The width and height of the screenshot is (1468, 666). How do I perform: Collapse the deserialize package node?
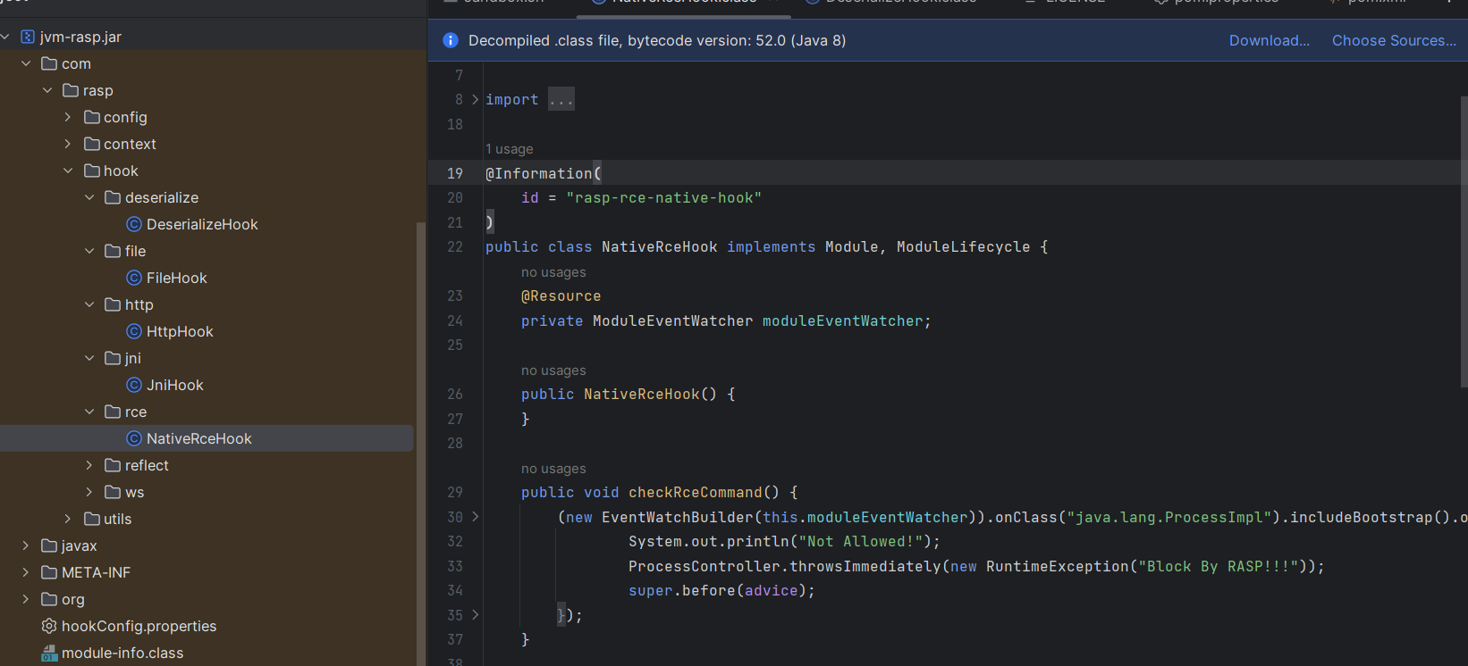click(89, 197)
